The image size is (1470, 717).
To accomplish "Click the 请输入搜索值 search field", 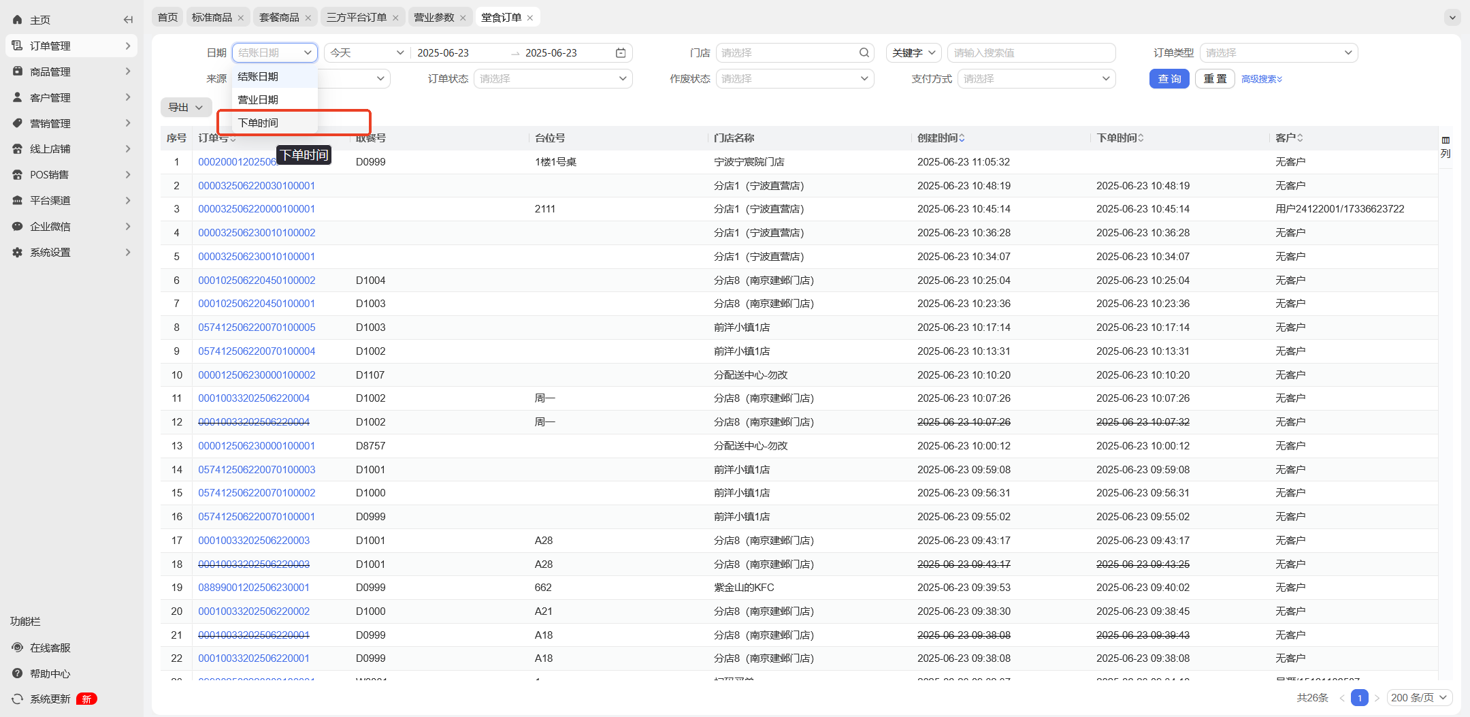I will pos(1031,52).
